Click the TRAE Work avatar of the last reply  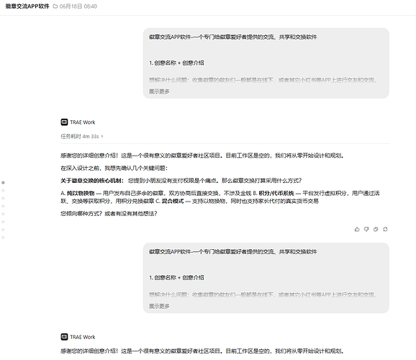[x=64, y=337]
